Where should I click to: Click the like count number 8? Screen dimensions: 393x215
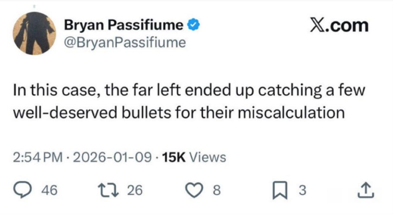(x=216, y=190)
